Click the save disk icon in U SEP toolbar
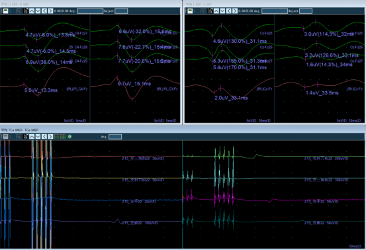 pos(26,11)
